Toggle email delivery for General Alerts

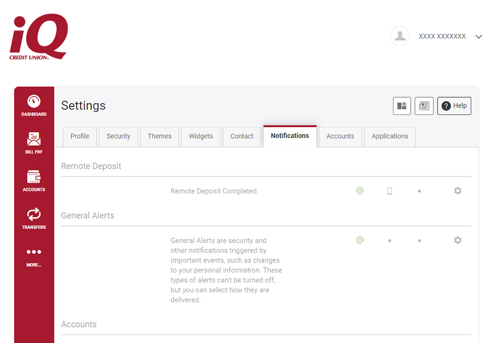pos(360,240)
